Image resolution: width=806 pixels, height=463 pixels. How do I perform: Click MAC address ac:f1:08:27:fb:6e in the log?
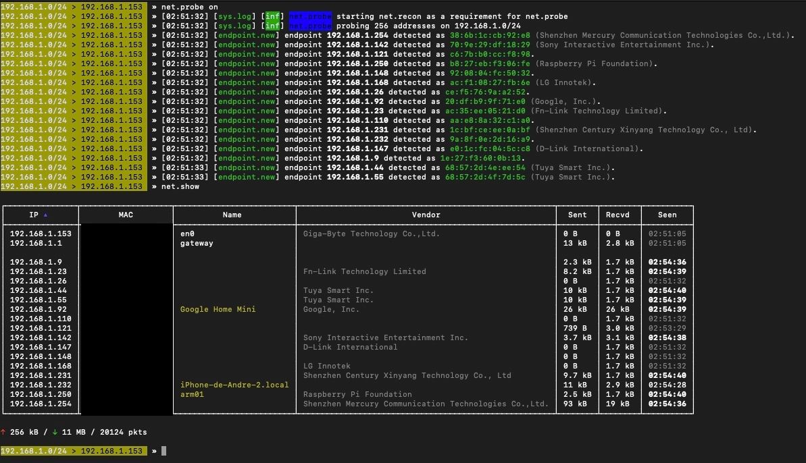pyautogui.click(x=490, y=82)
